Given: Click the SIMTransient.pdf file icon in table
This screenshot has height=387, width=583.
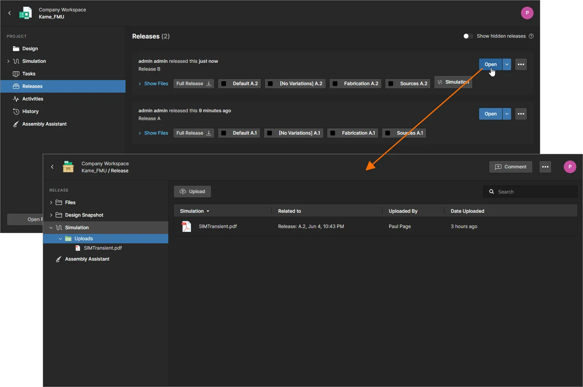Looking at the screenshot, I should coord(186,226).
